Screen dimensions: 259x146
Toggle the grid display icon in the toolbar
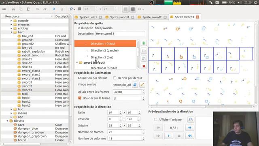tap(80, 9)
